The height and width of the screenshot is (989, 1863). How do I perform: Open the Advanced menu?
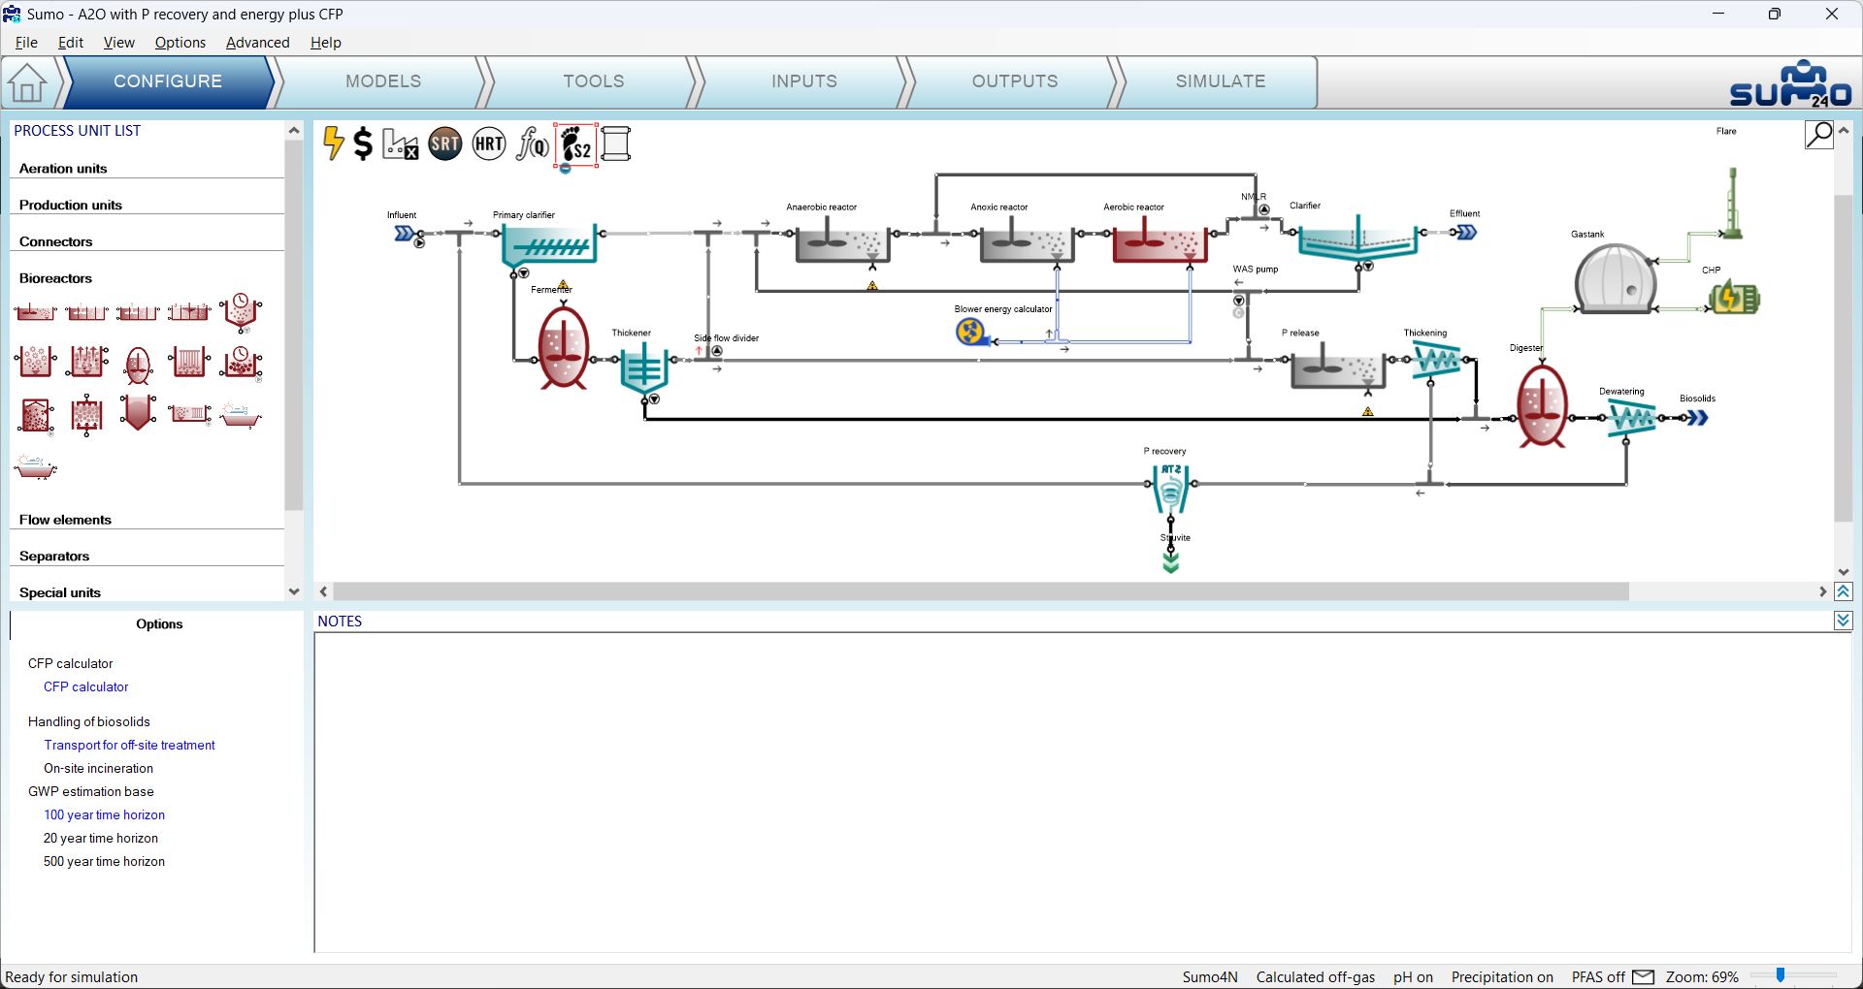258,43
